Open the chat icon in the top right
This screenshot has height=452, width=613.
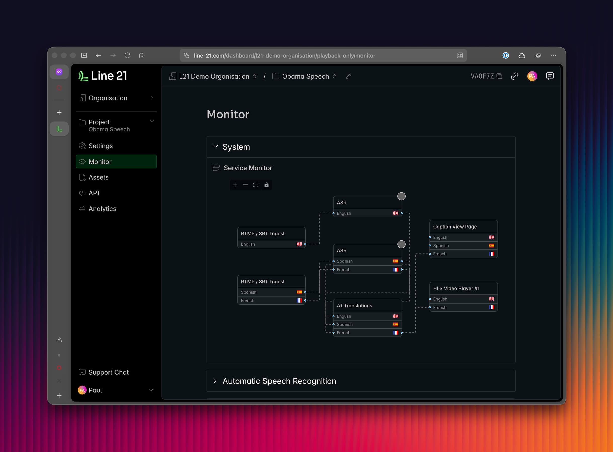pos(550,76)
